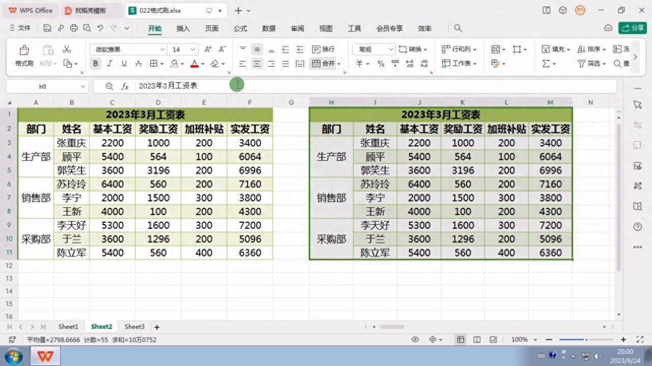The image size is (652, 366).
Task: Increase font size with the A+ icon
Action: pyautogui.click(x=208, y=49)
